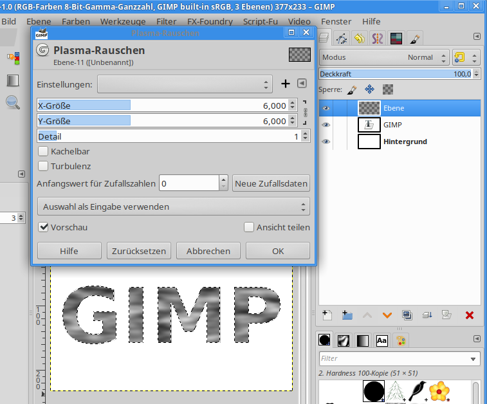Viewport: 487px width, 404px height.
Task: Expand the brush Filter tag dropdown arrow
Action: (473, 359)
